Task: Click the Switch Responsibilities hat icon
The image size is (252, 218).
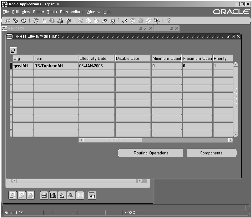Action: [x=52, y=21]
